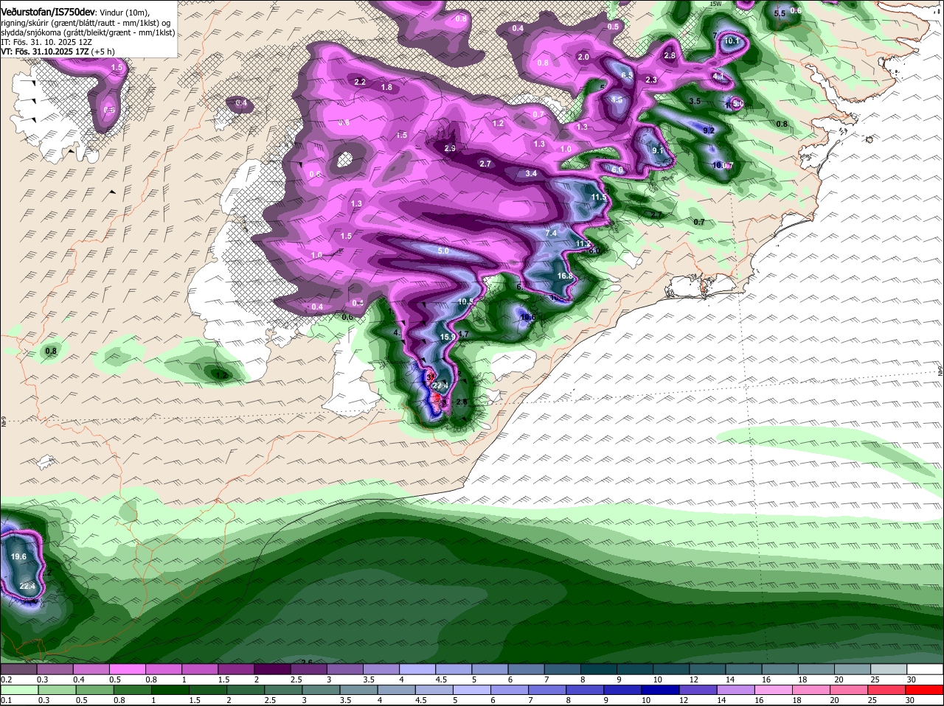Select the upper legend swatch labeled 0.5

click(x=127, y=669)
